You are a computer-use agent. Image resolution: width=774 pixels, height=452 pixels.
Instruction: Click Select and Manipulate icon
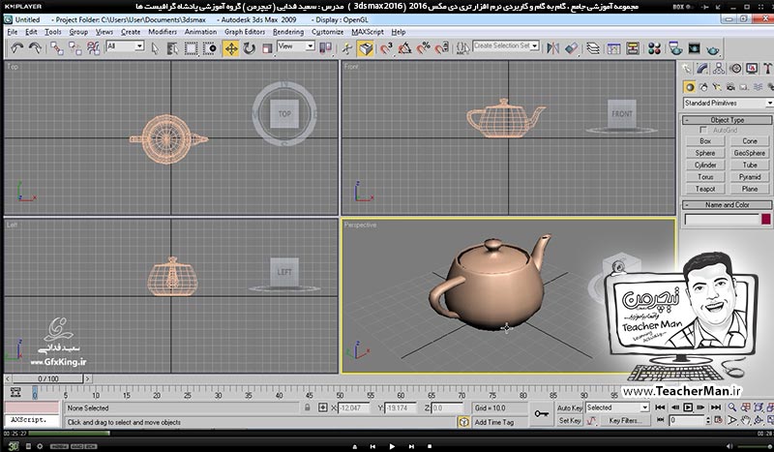point(347,48)
